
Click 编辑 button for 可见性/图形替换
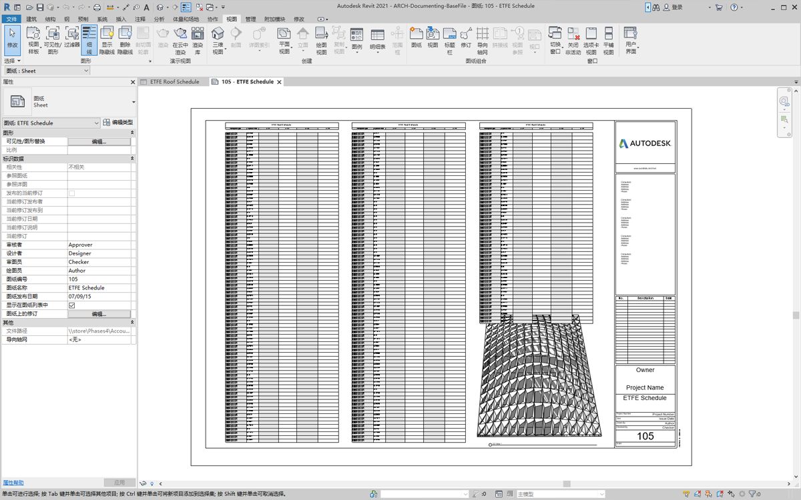(99, 141)
